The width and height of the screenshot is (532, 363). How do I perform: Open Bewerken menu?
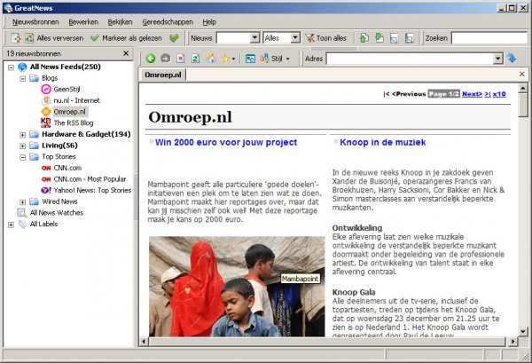tap(83, 22)
